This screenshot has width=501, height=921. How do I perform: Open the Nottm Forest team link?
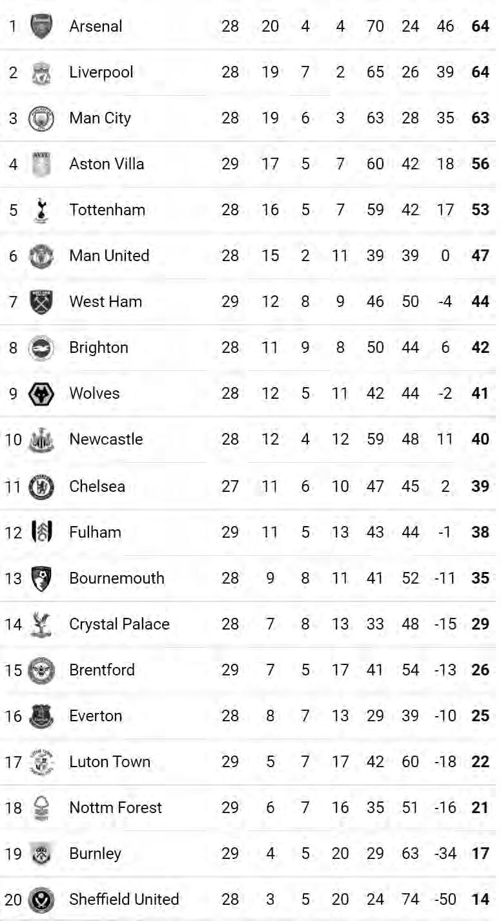pos(116,808)
